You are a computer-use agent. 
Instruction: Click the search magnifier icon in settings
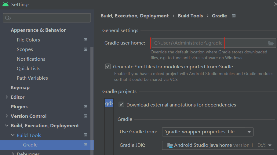point(8,18)
